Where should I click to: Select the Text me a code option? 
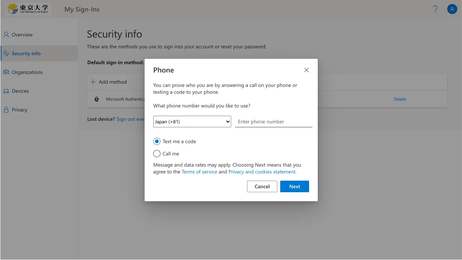point(157,141)
